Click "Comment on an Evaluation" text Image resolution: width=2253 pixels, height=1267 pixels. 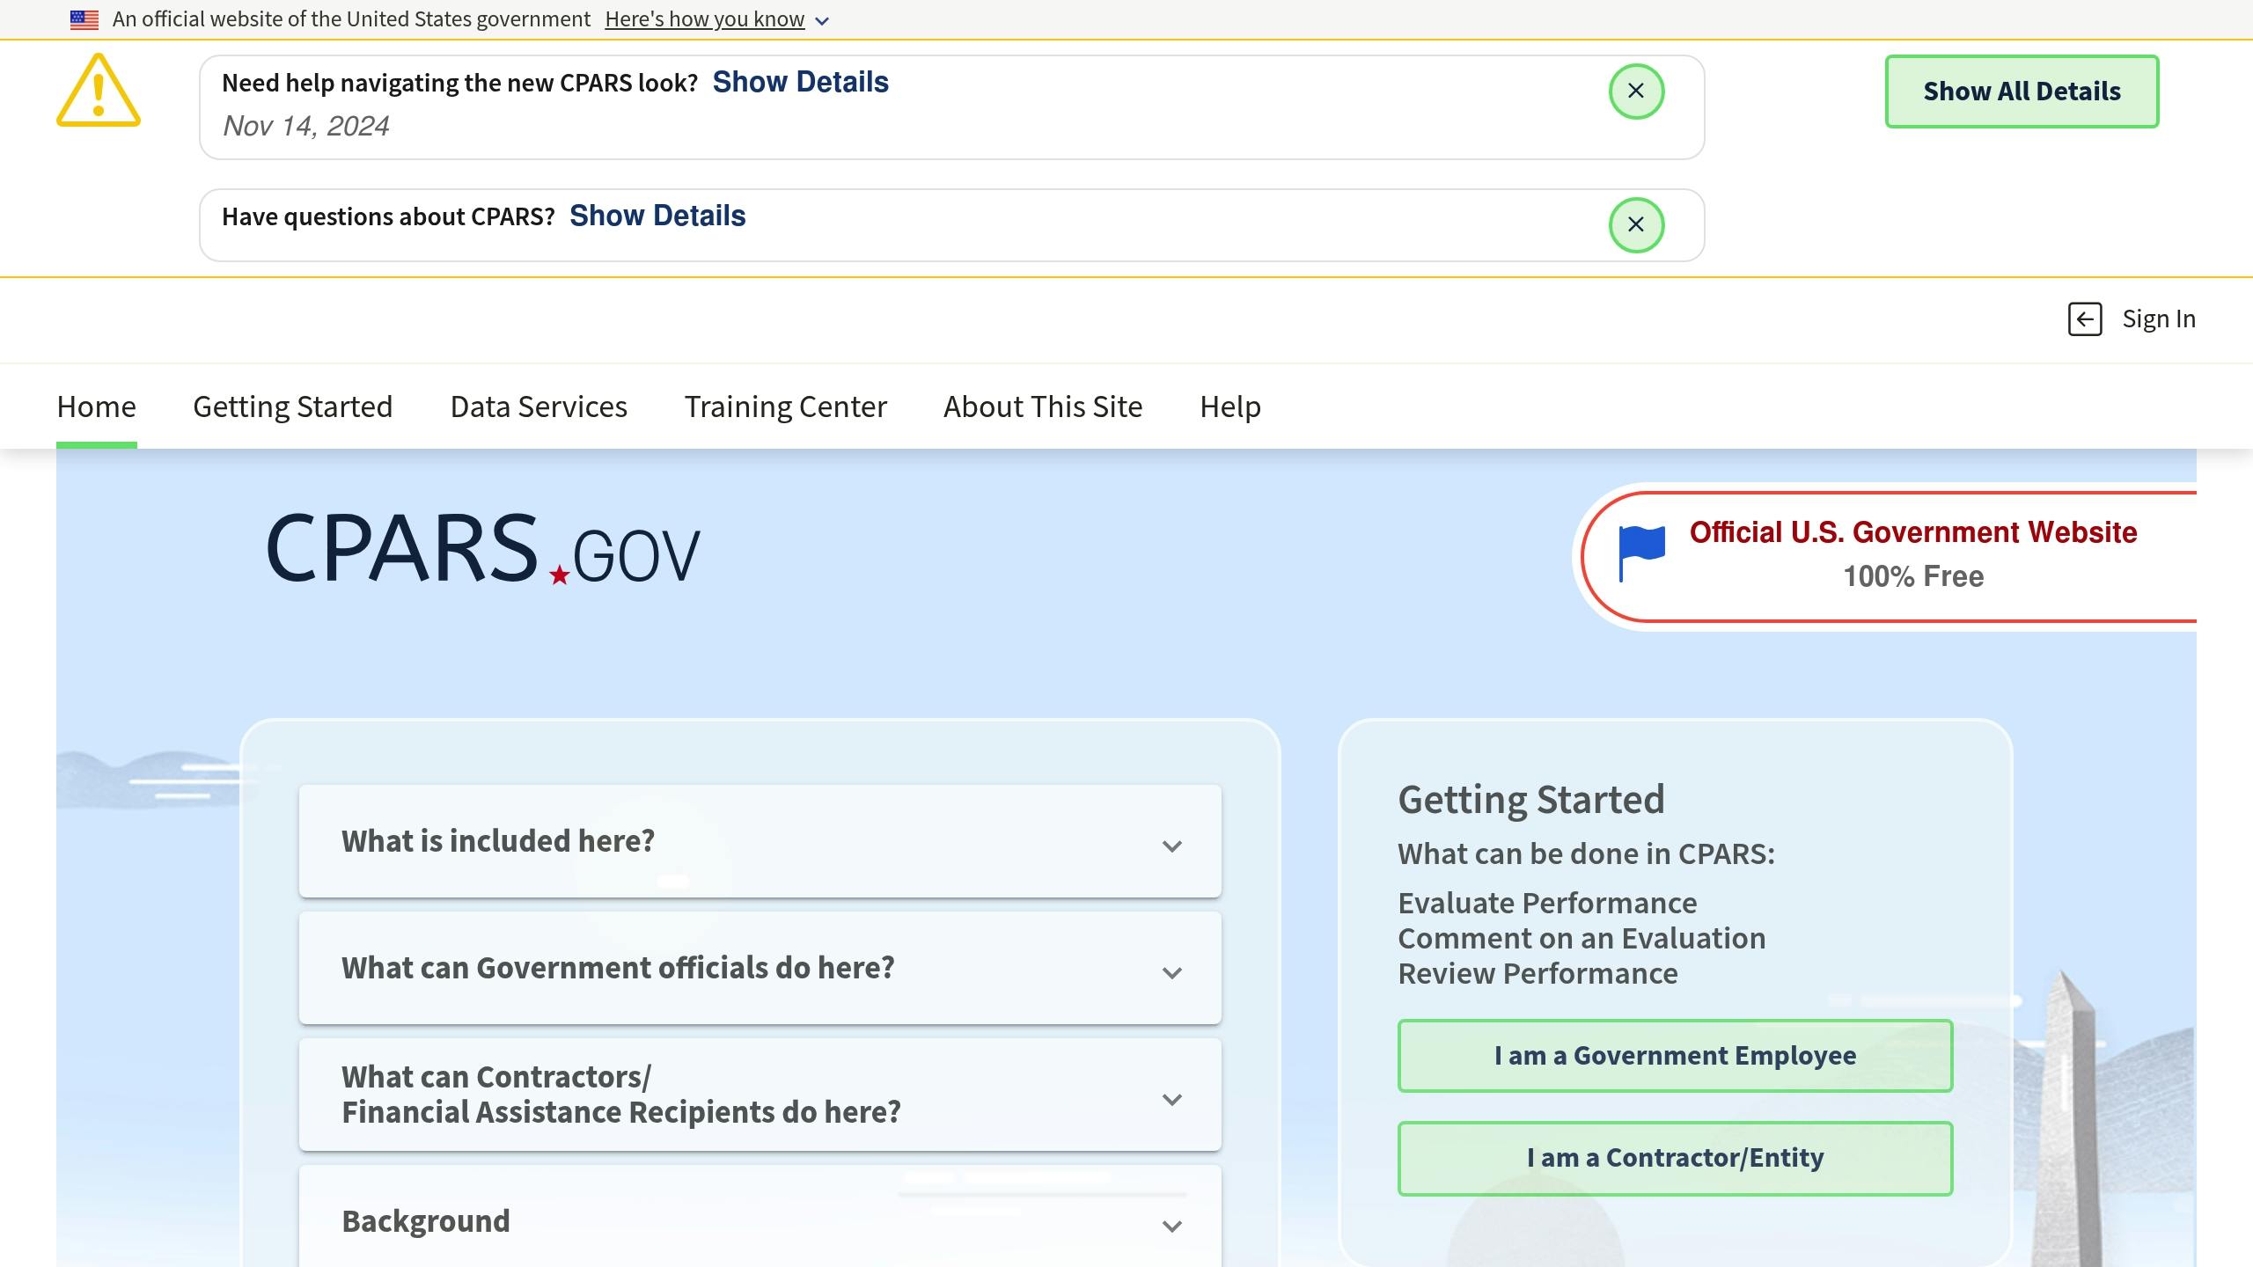tap(1582, 938)
